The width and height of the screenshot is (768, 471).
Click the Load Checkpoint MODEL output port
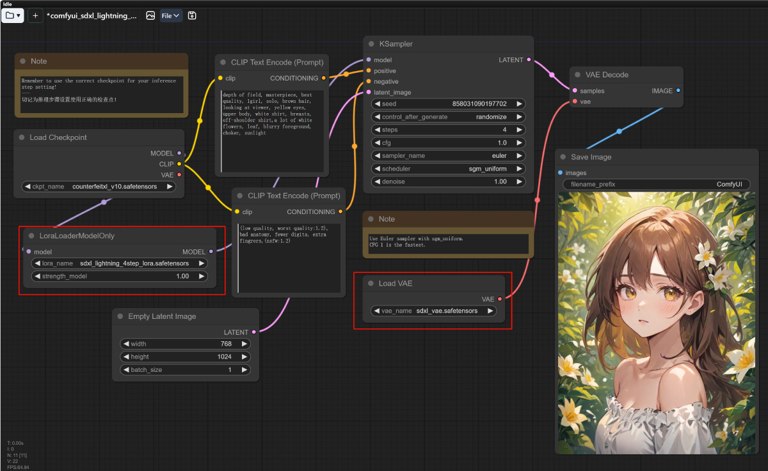tap(179, 153)
